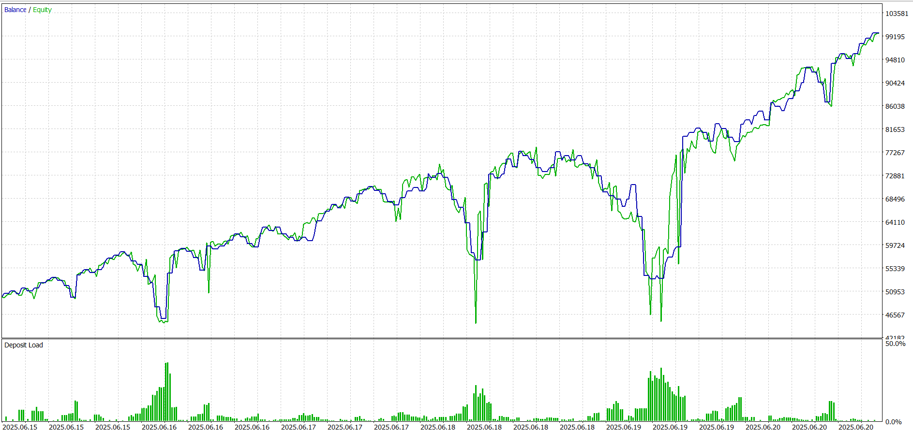Click the 50.0% deposit load axis label
This screenshot has height=431, width=913.
pyautogui.click(x=895, y=344)
